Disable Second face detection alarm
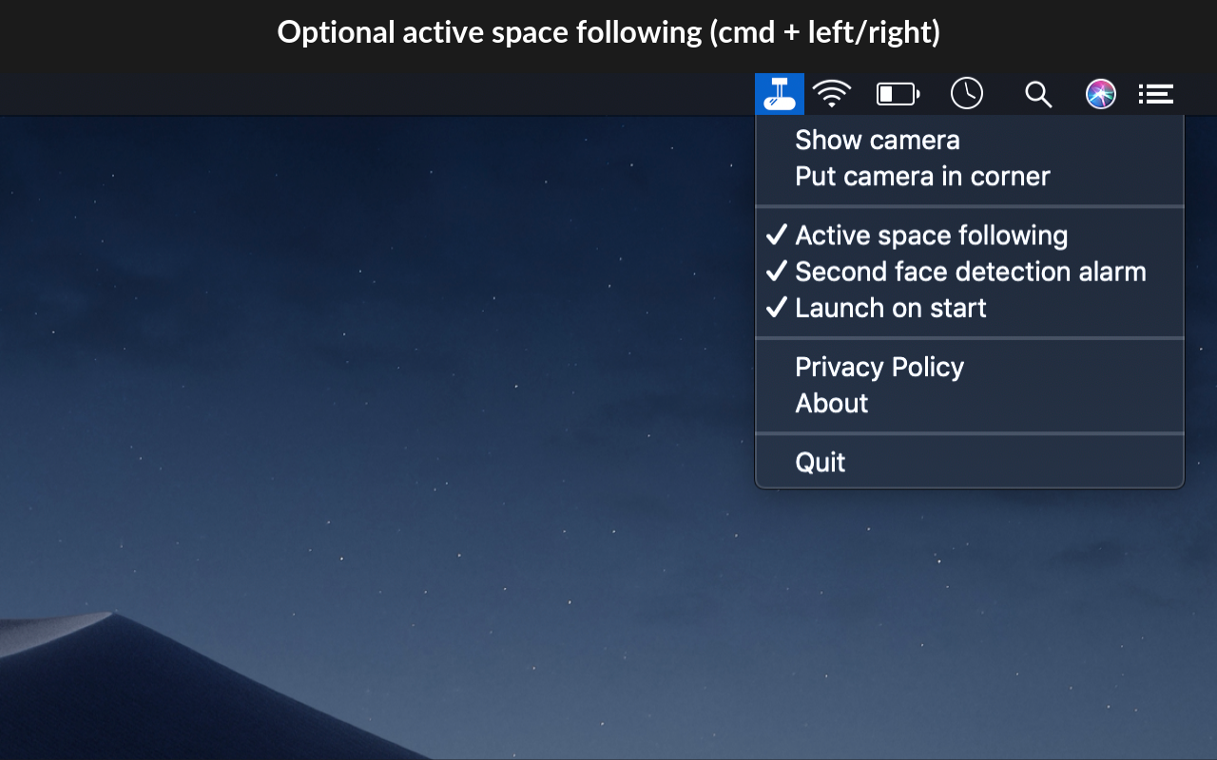This screenshot has width=1217, height=760. pyautogui.click(x=971, y=272)
